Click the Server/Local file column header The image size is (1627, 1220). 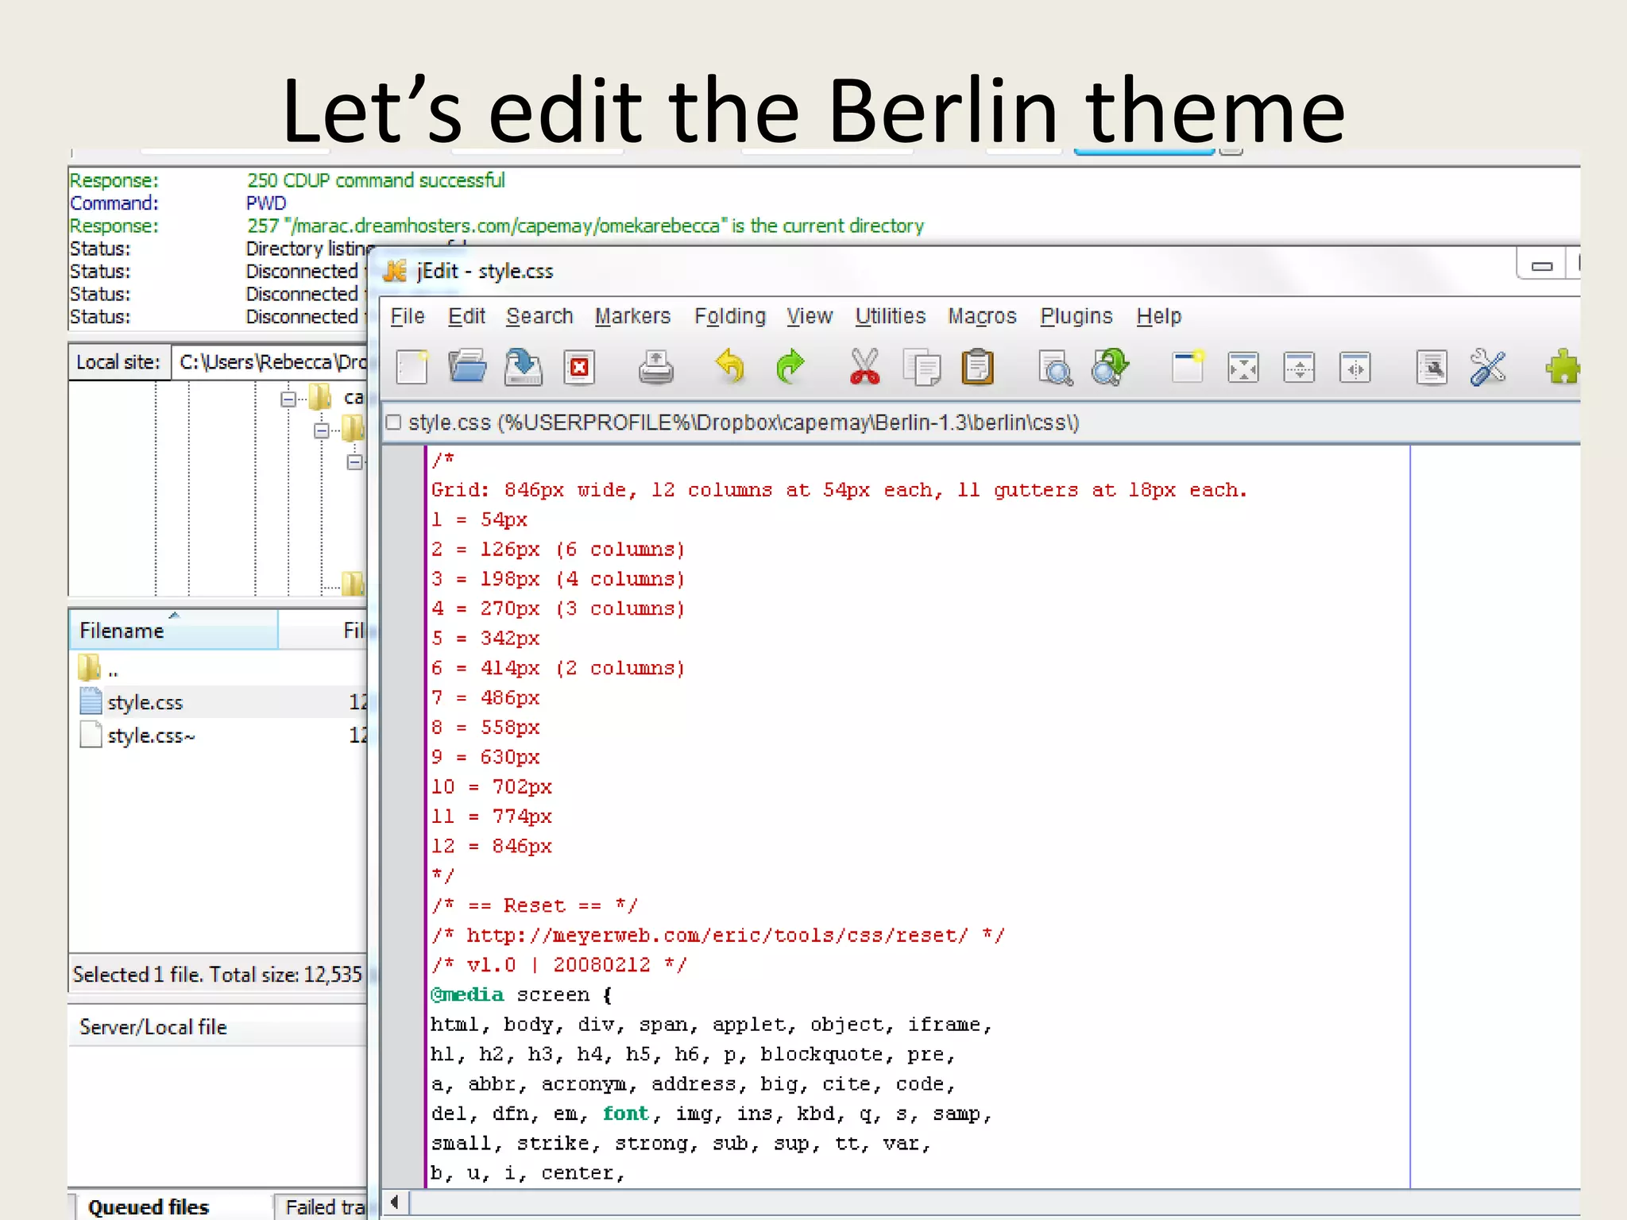(x=218, y=1027)
